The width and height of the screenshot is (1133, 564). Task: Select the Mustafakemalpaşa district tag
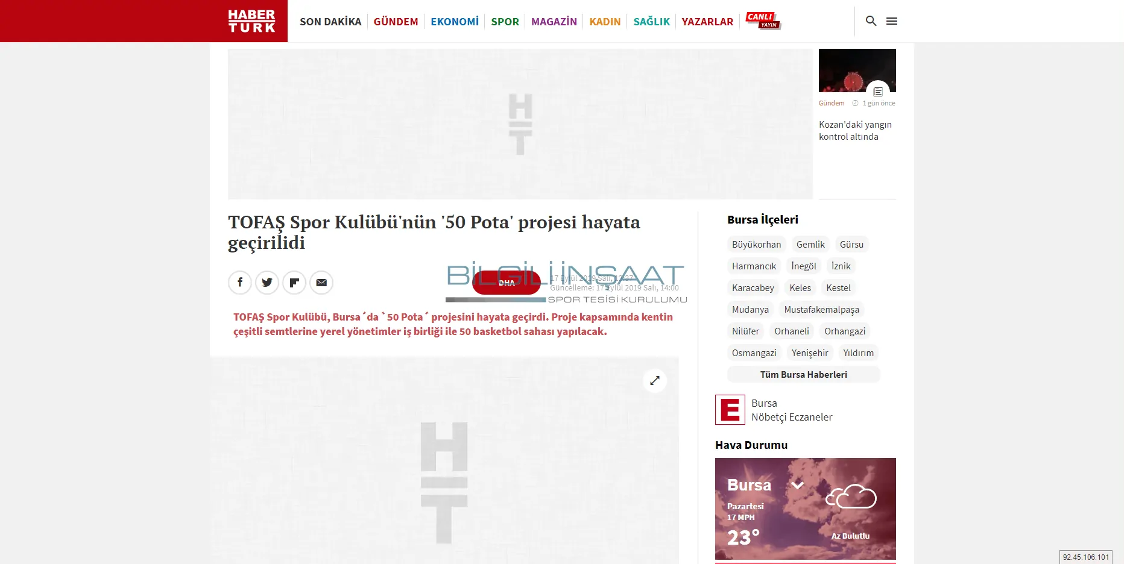click(x=821, y=310)
